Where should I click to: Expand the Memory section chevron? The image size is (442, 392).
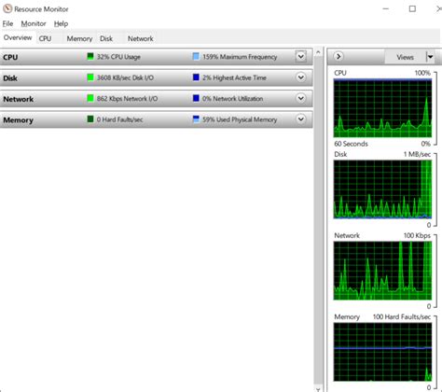300,119
